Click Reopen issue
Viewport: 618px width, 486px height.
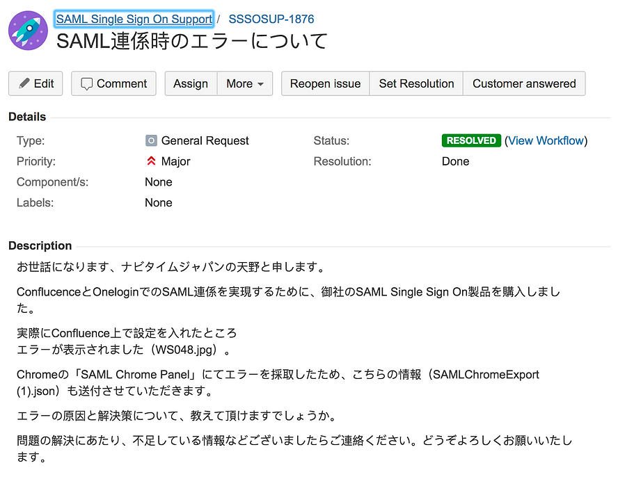point(325,83)
